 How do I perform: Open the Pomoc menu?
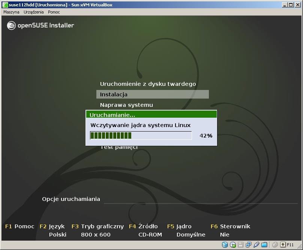point(54,12)
